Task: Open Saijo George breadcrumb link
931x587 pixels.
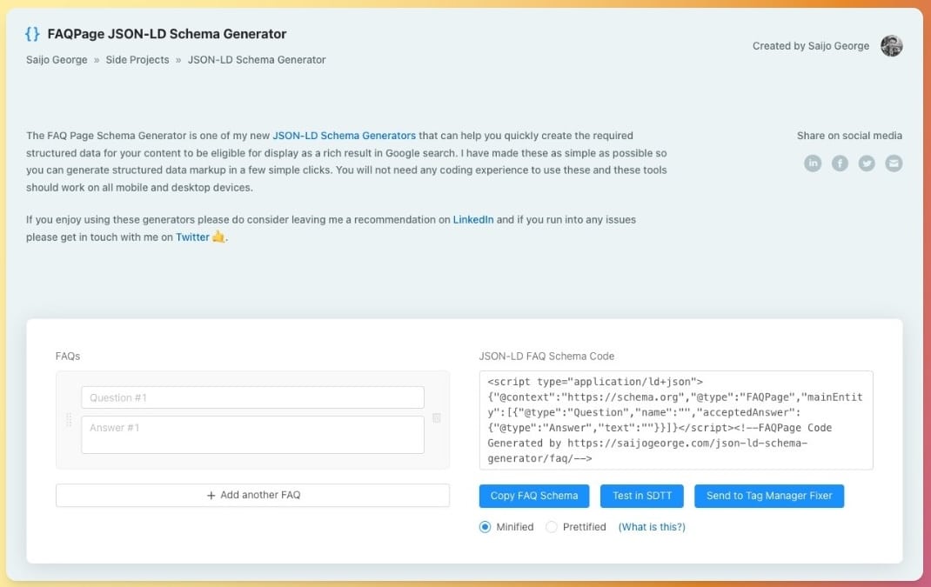Action: (x=57, y=60)
